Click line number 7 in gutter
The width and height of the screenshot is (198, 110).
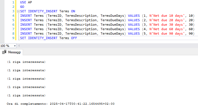tap(13, 29)
